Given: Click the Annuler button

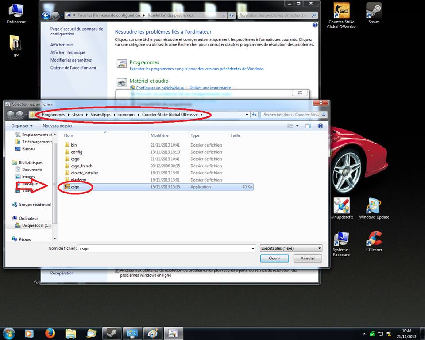Looking at the screenshot, I should coord(308,259).
